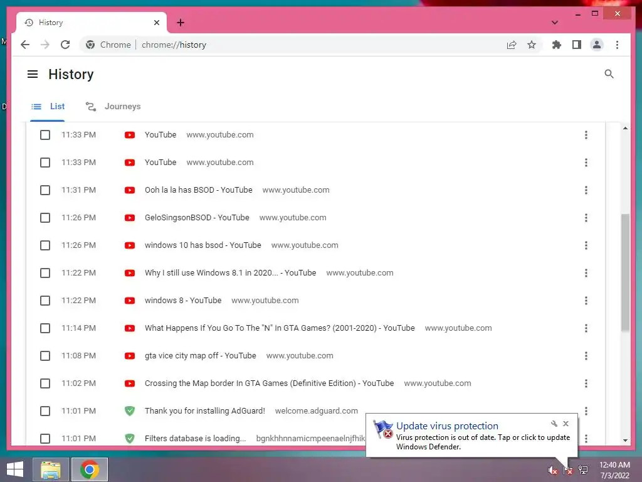This screenshot has width=642, height=482.
Task: Open Ooh la la has BSOD - YouTube link
Action: pos(198,190)
